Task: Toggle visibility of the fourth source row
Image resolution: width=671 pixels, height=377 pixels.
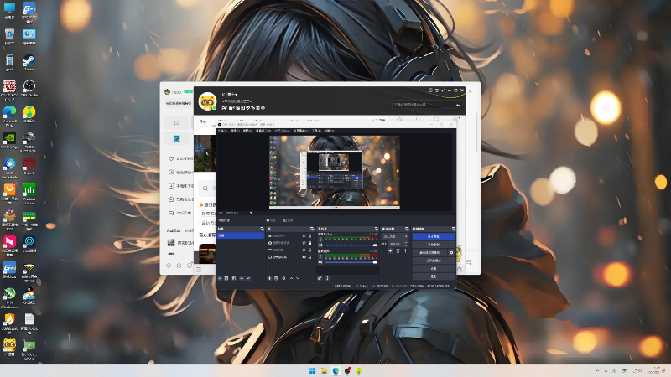Action: point(304,257)
